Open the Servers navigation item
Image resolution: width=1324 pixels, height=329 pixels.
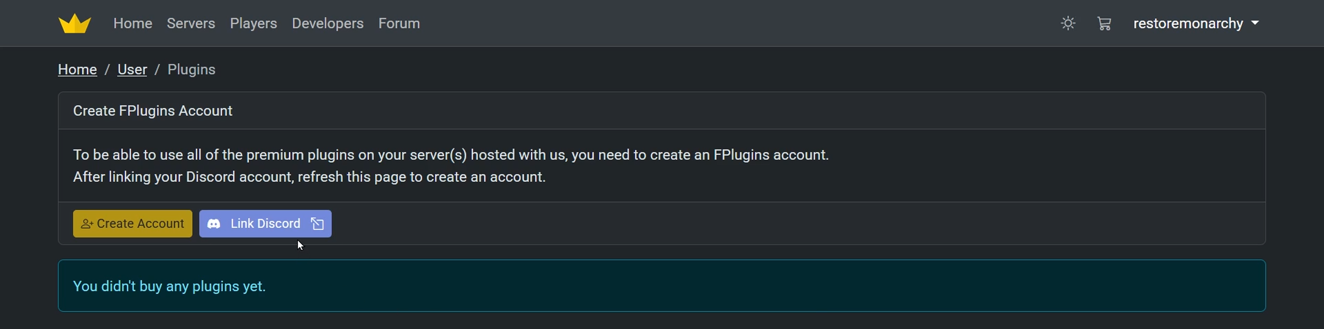pyautogui.click(x=190, y=23)
